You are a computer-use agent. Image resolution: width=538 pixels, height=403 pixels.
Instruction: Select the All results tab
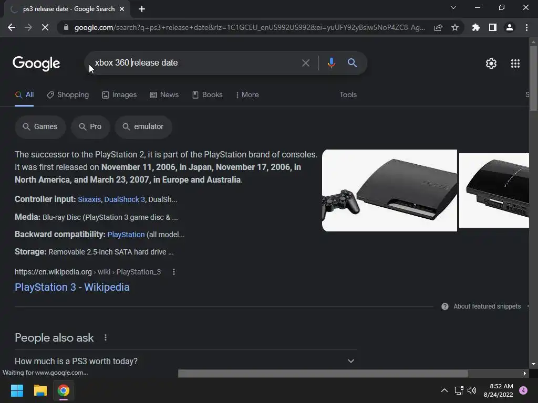pyautogui.click(x=24, y=95)
